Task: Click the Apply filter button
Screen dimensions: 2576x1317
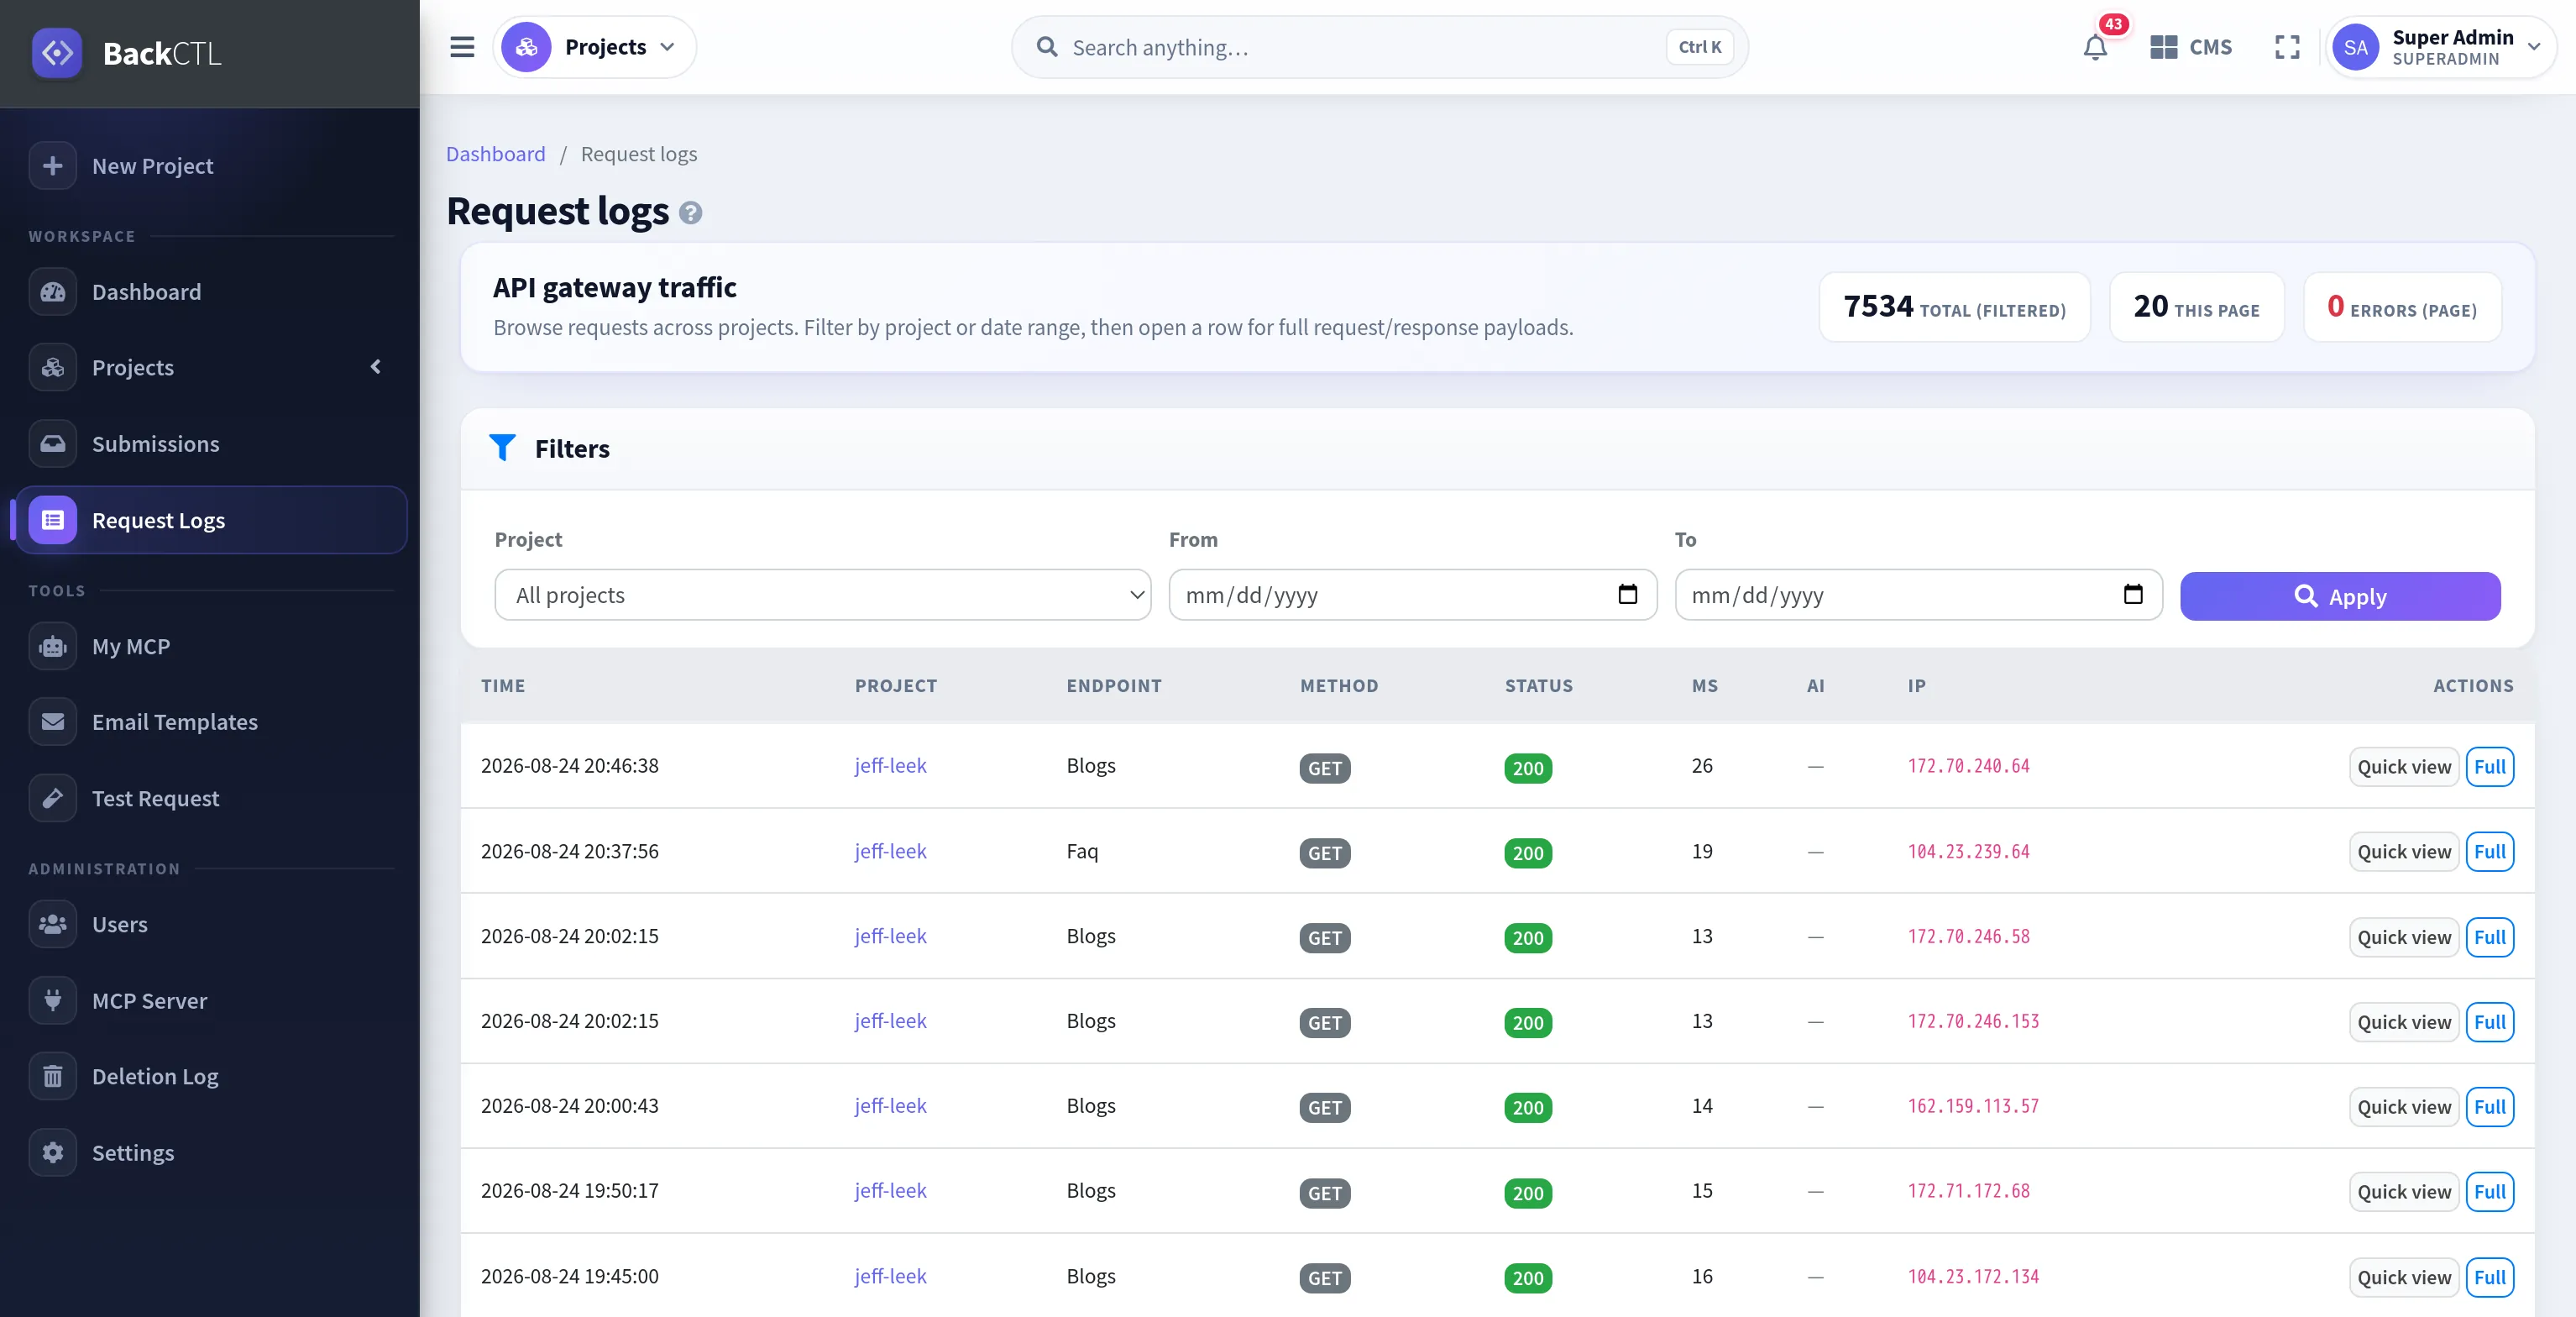Action: coord(2340,596)
